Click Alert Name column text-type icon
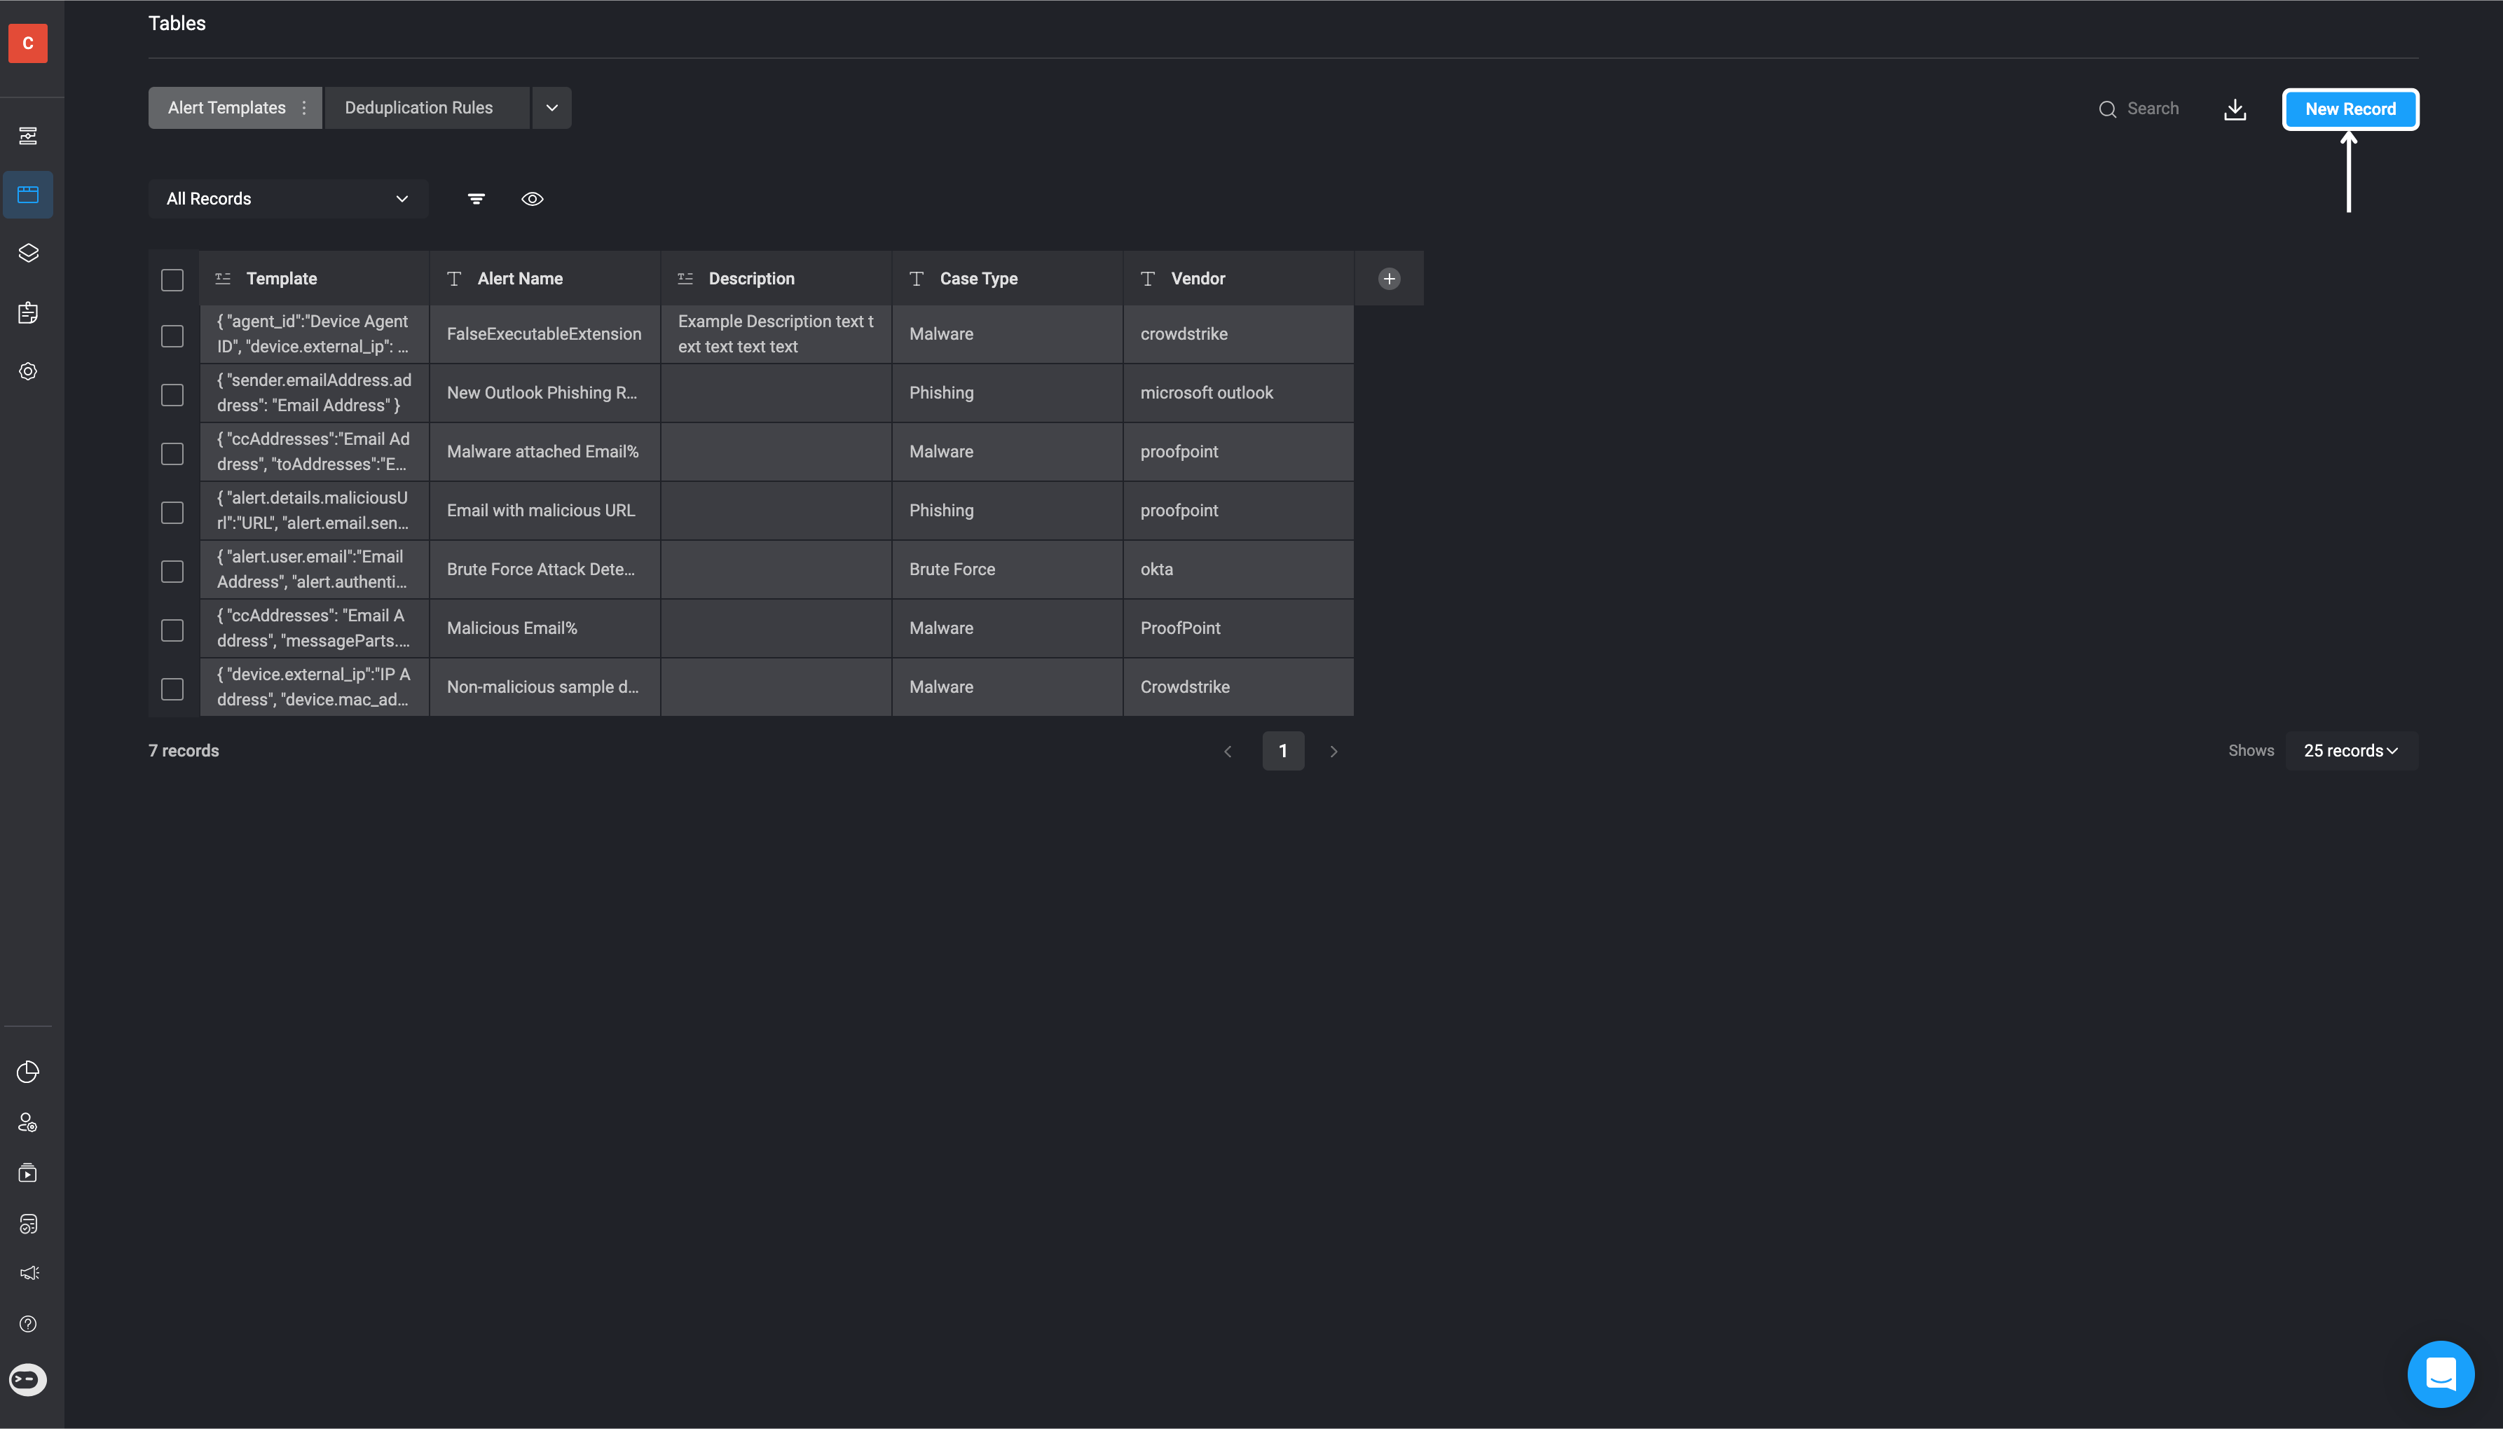The image size is (2503, 1429). pos(455,279)
